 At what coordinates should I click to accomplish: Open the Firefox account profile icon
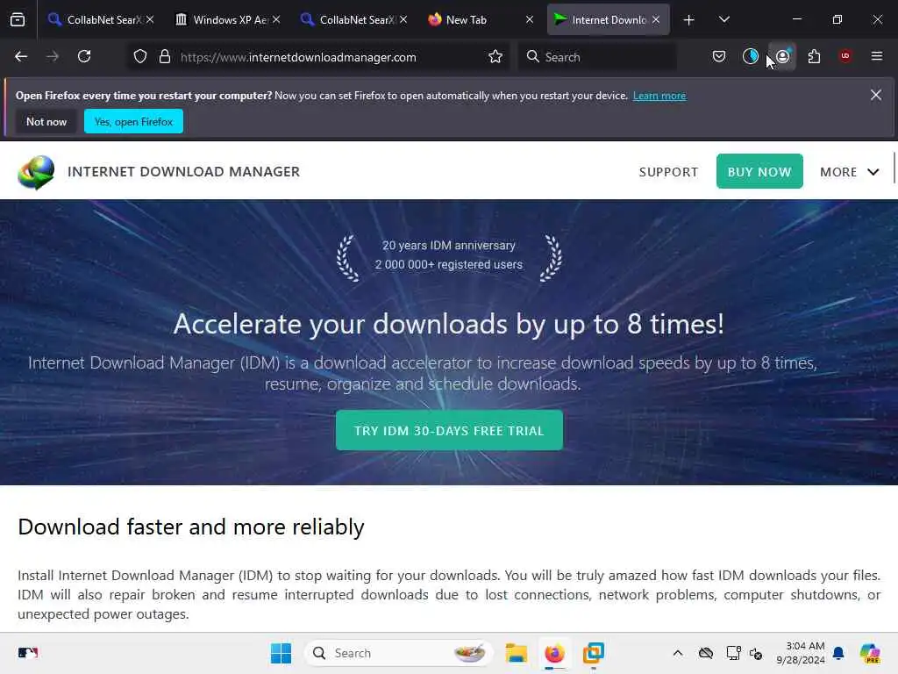pos(782,57)
